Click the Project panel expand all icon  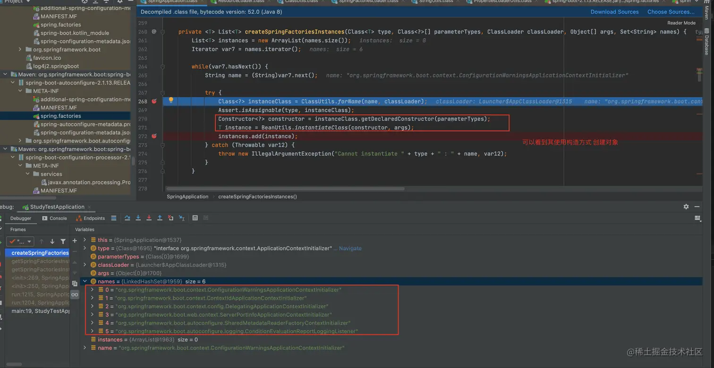96,1
